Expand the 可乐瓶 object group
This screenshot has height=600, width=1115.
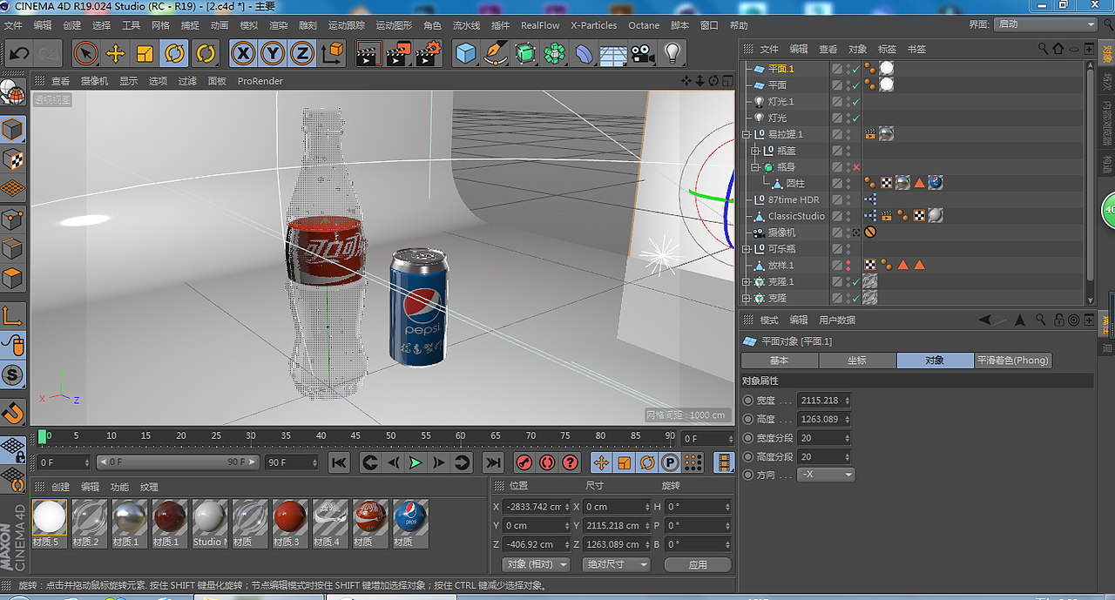(x=747, y=249)
